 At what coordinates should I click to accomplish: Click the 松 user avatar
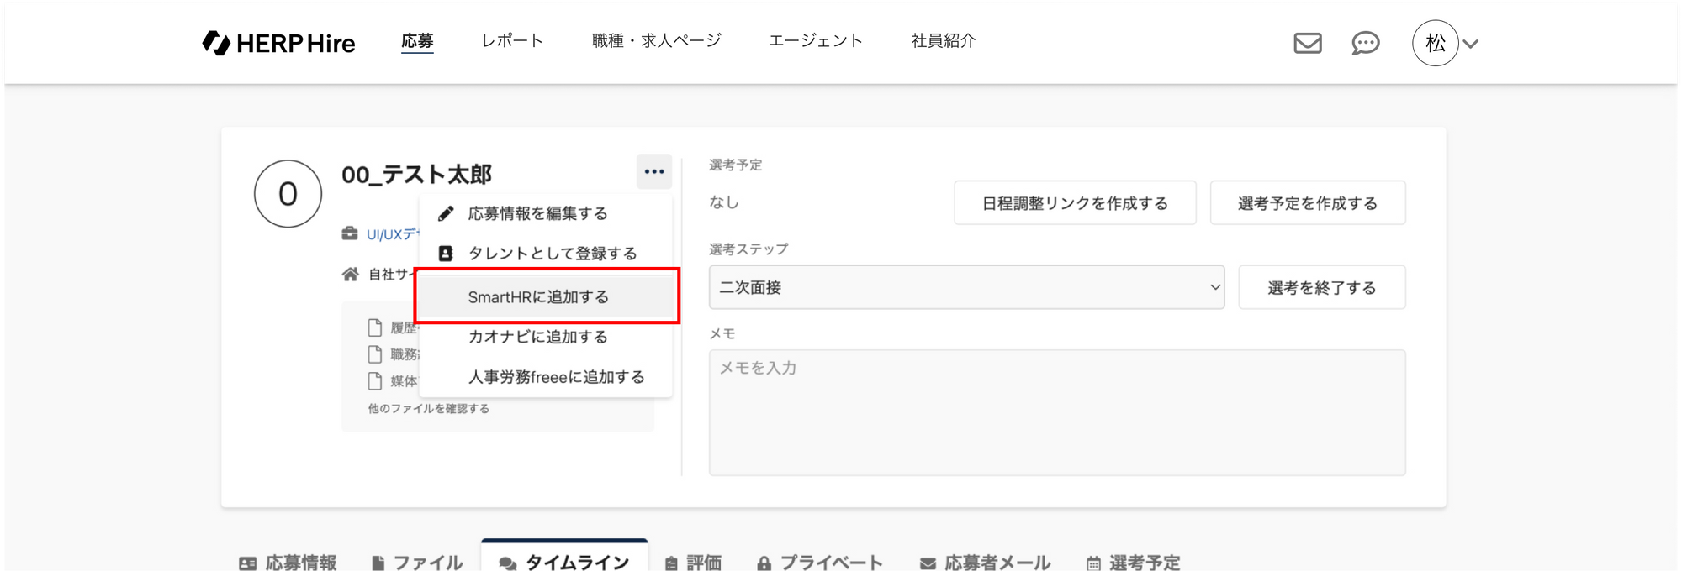point(1435,43)
